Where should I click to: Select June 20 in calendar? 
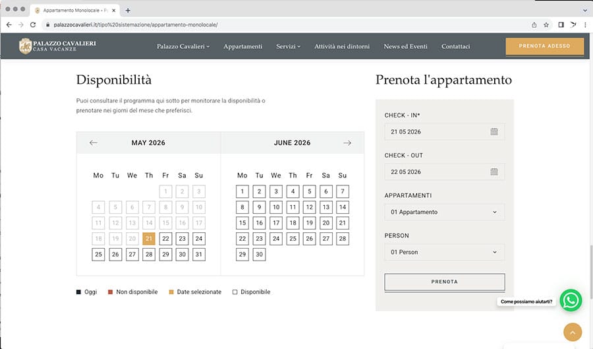[326, 222]
